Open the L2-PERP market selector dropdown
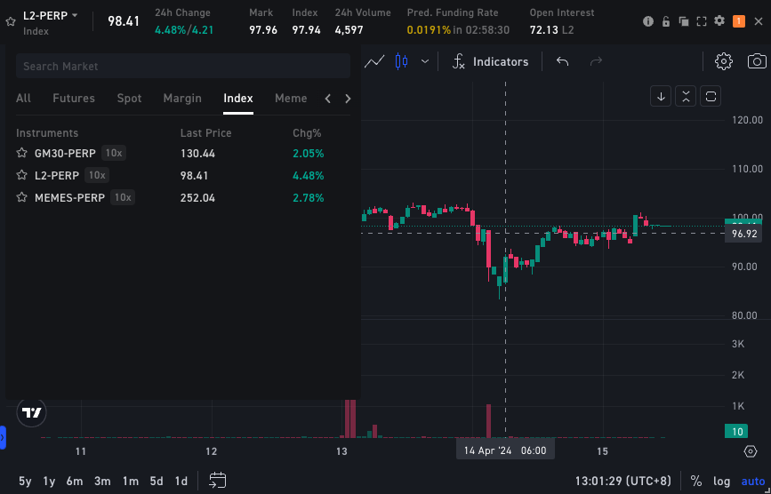Screen dimensions: 771x494 (x=51, y=16)
